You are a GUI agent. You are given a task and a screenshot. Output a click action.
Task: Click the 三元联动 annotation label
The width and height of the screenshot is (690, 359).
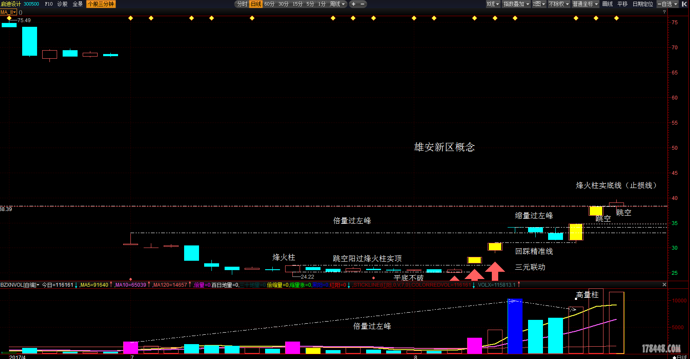(530, 267)
